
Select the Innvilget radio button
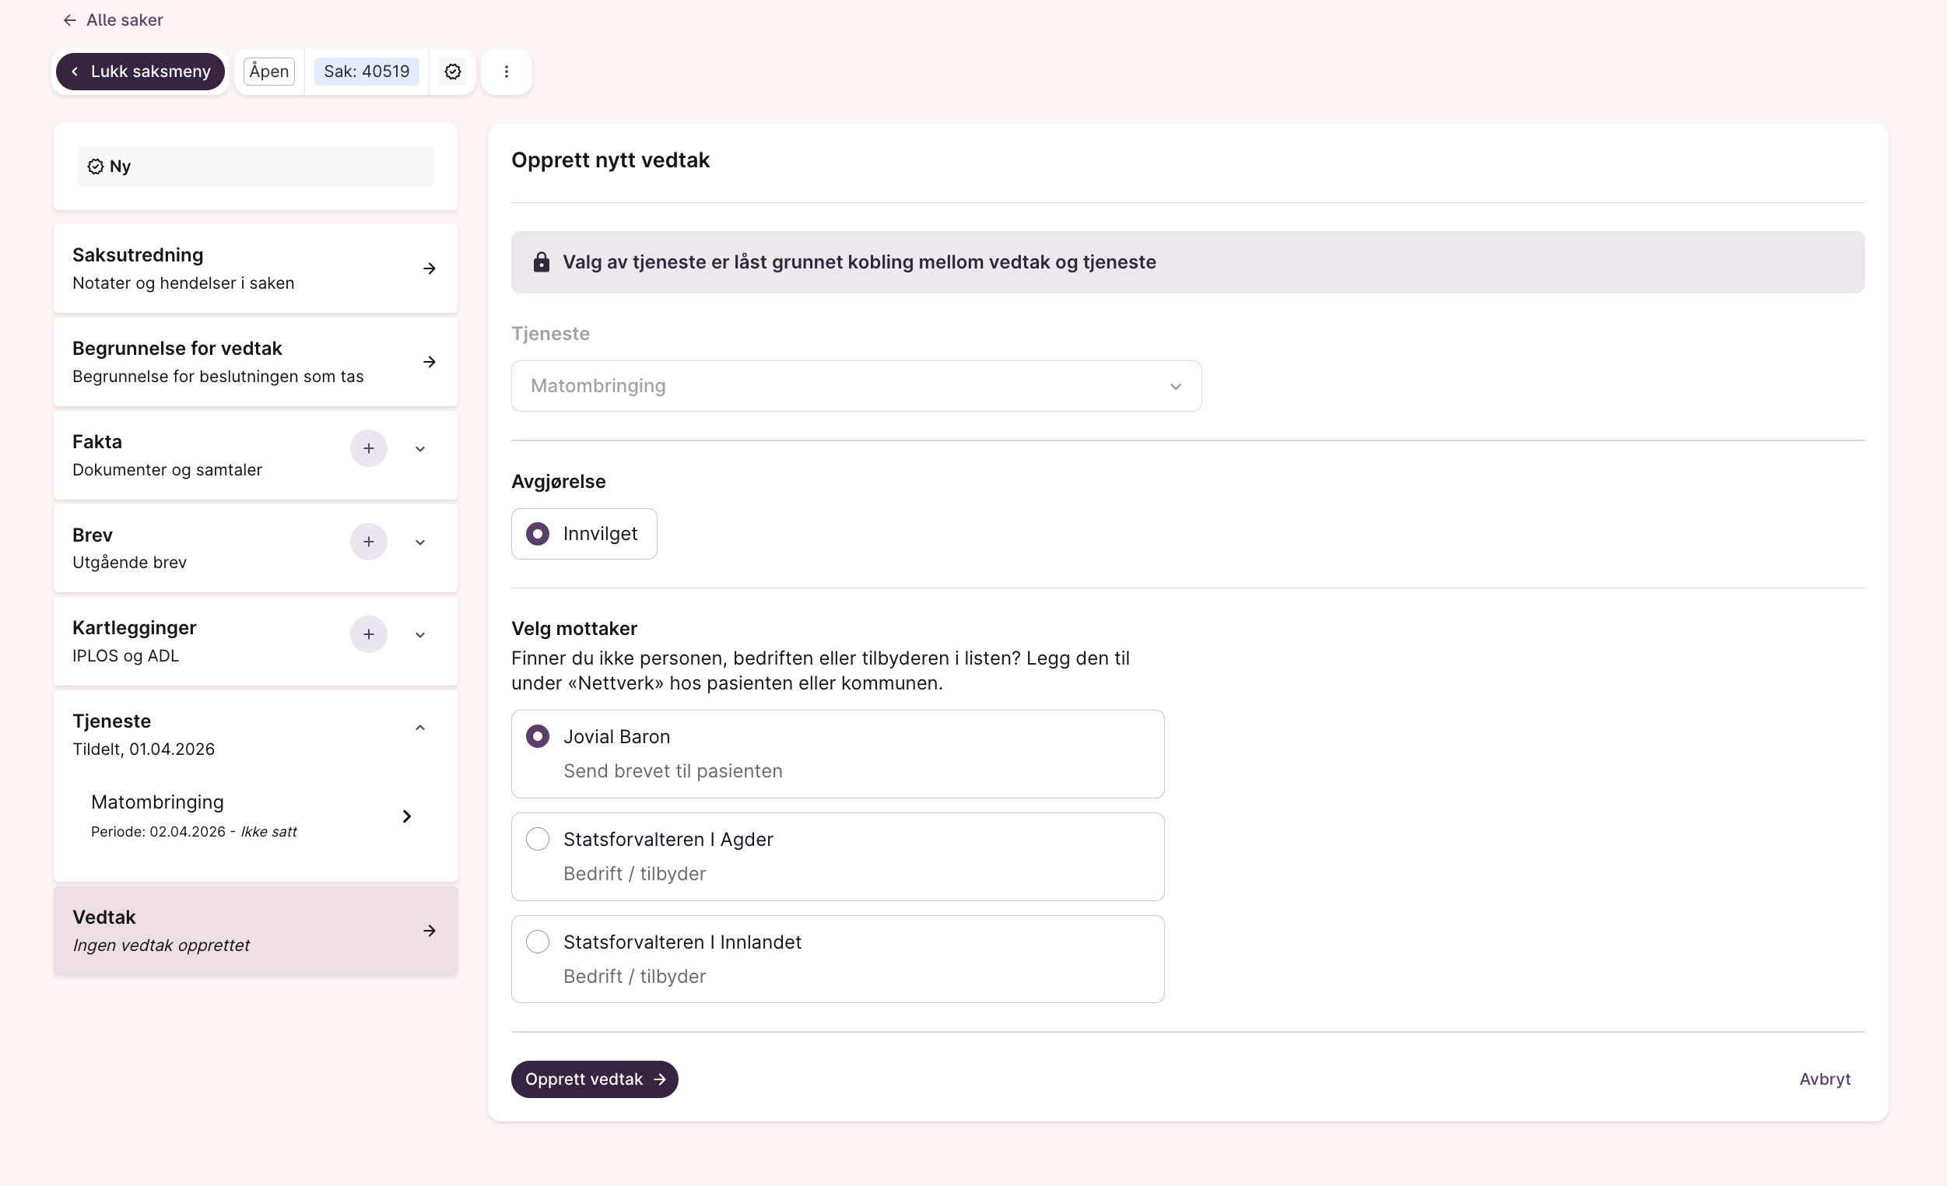coord(538,534)
